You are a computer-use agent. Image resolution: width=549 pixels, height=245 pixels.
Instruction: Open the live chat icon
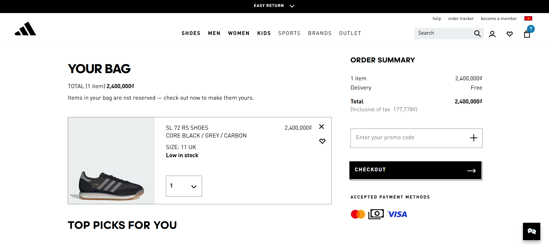click(x=531, y=231)
